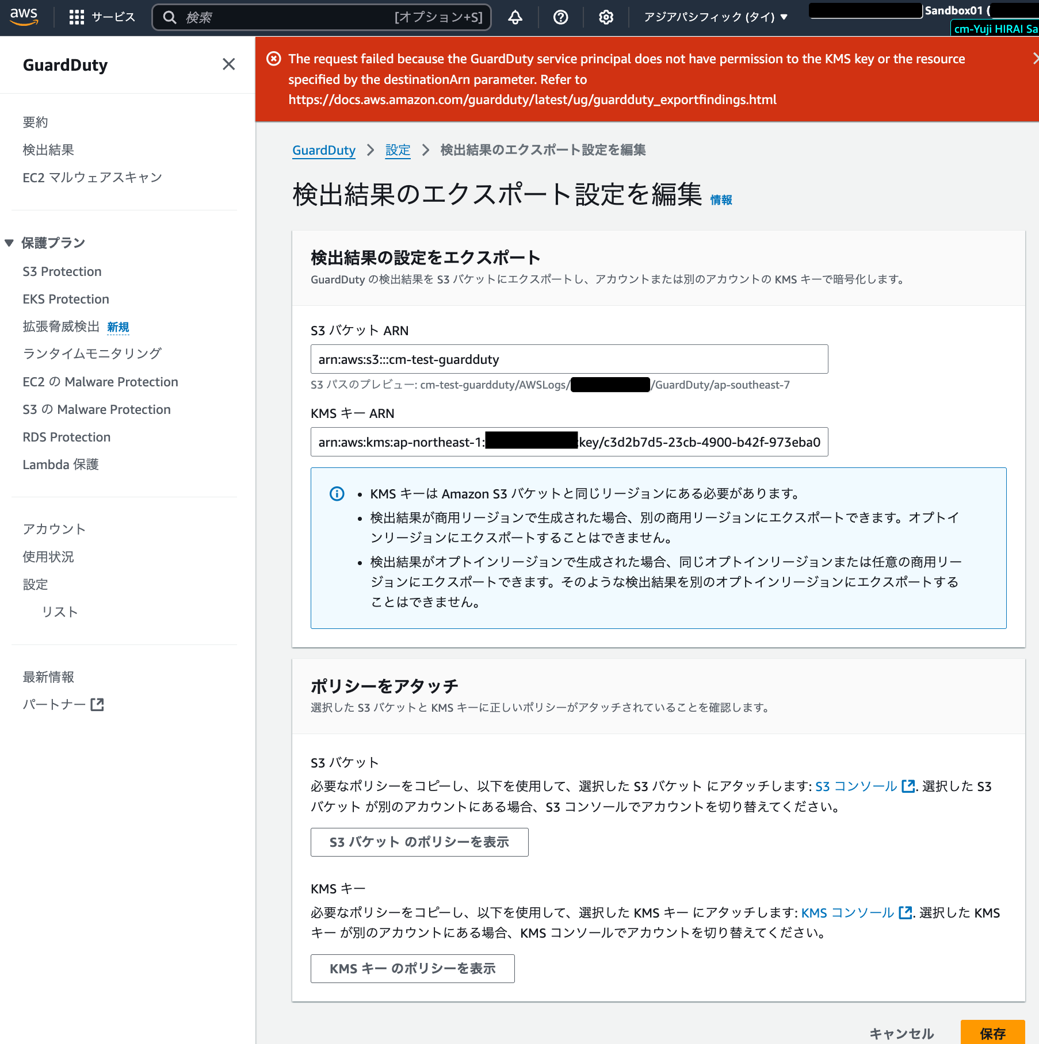Open the サービス grid menu icon
1039x1044 pixels.
tap(77, 17)
